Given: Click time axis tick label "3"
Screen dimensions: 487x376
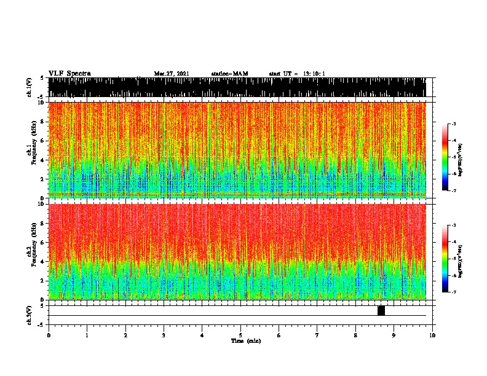Looking at the screenshot, I should coord(164,335).
